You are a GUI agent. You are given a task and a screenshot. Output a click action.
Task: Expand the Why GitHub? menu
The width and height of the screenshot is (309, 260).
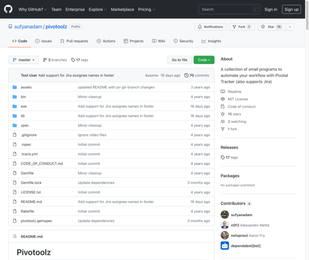(32, 9)
